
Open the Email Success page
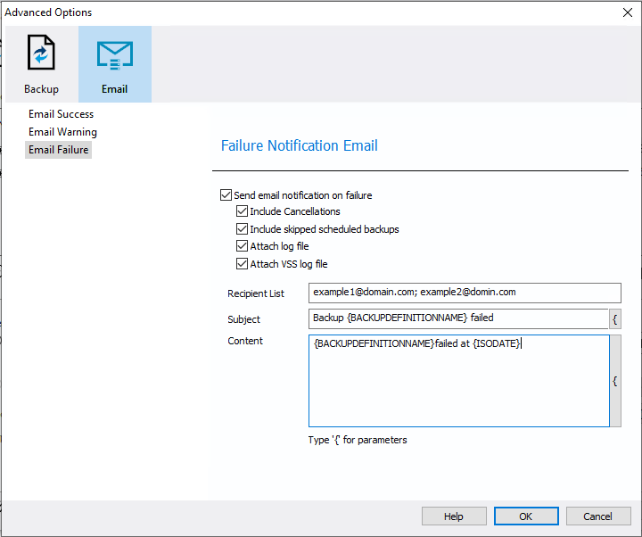61,114
